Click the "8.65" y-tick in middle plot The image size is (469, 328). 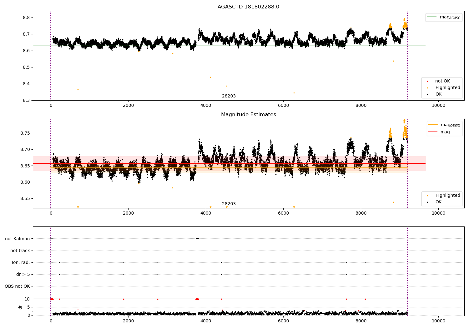click(x=25, y=166)
